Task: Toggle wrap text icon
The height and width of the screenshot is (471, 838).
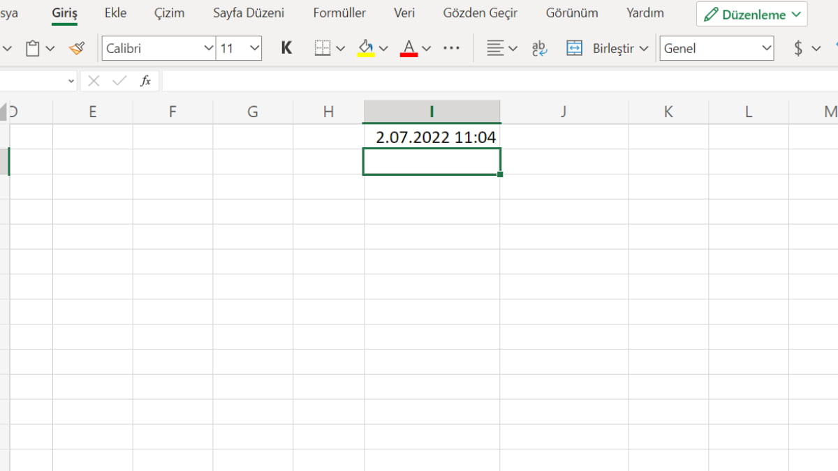Action: click(539, 48)
